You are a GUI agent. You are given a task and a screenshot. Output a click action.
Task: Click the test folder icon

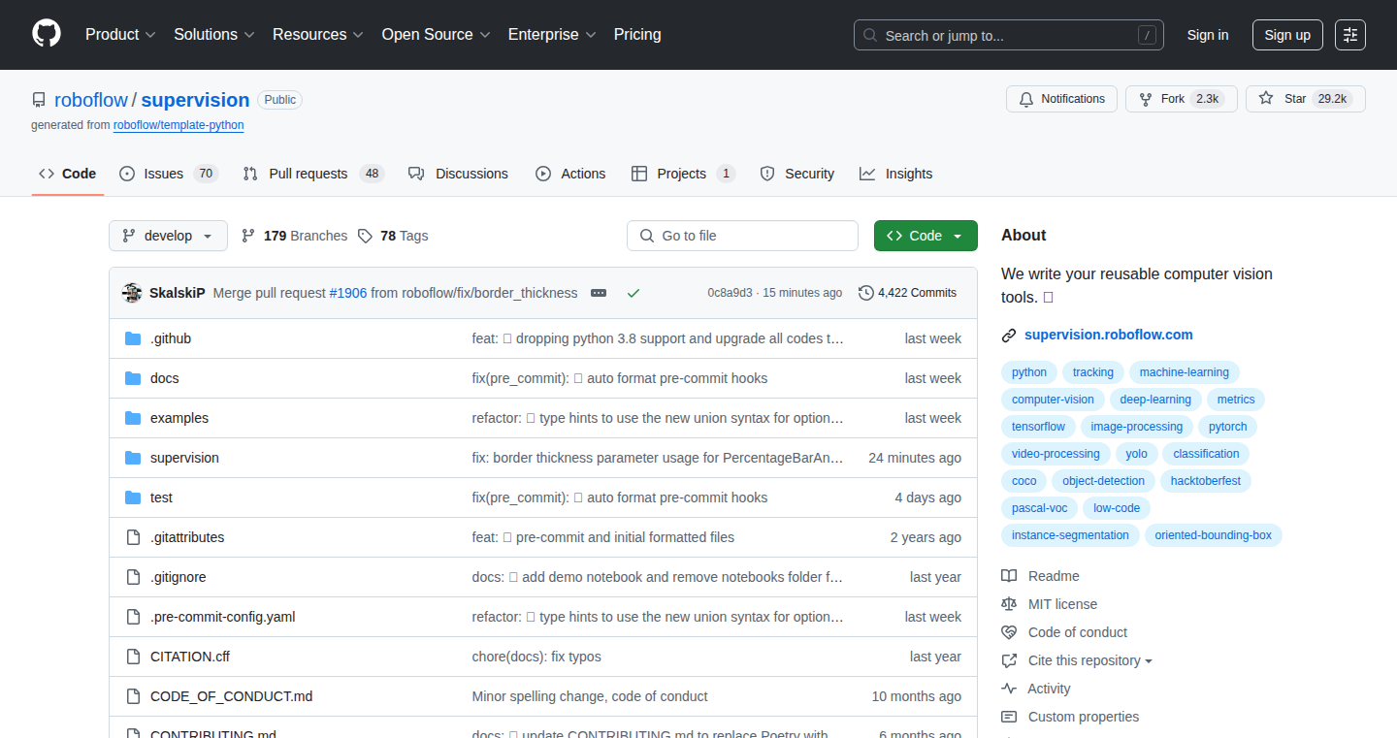coord(133,497)
